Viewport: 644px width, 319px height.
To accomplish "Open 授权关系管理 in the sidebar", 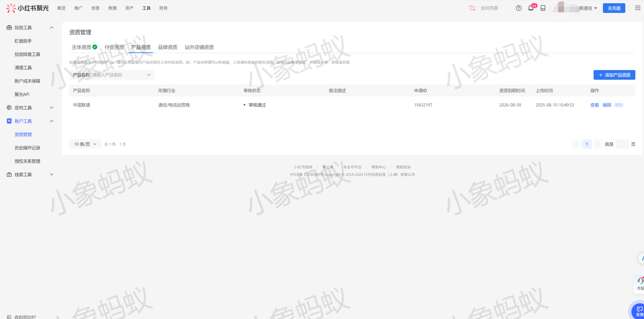I will pos(27,161).
